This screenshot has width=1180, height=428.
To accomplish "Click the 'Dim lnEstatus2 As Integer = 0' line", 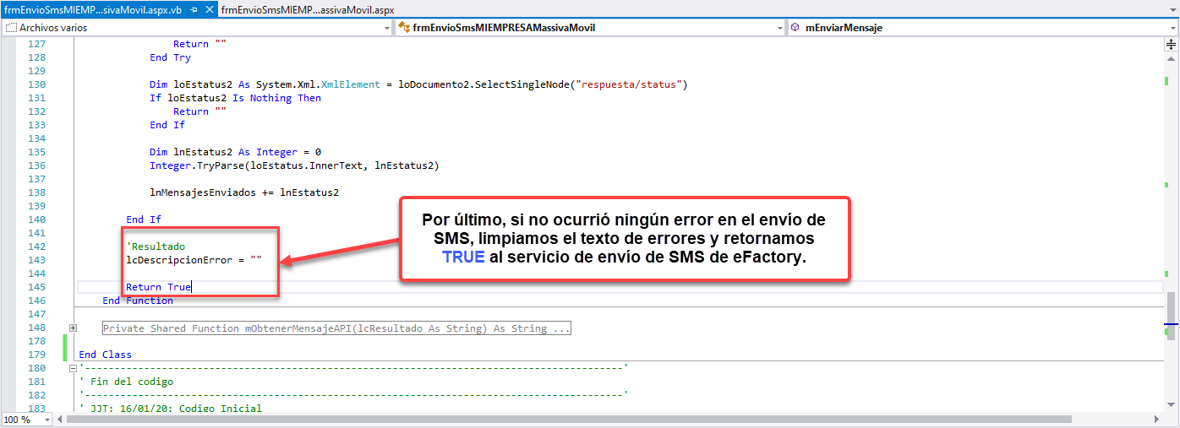I will click(x=235, y=152).
